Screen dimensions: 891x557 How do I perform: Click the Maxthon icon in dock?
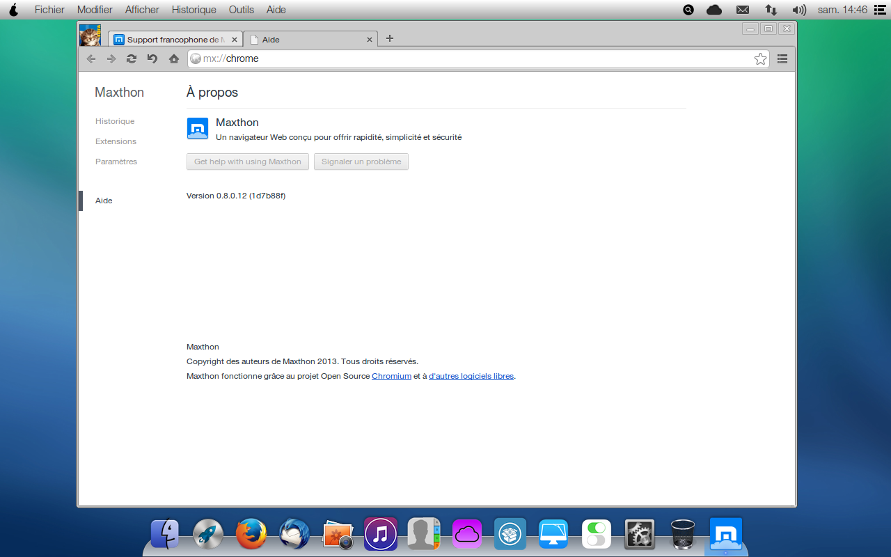pos(726,534)
